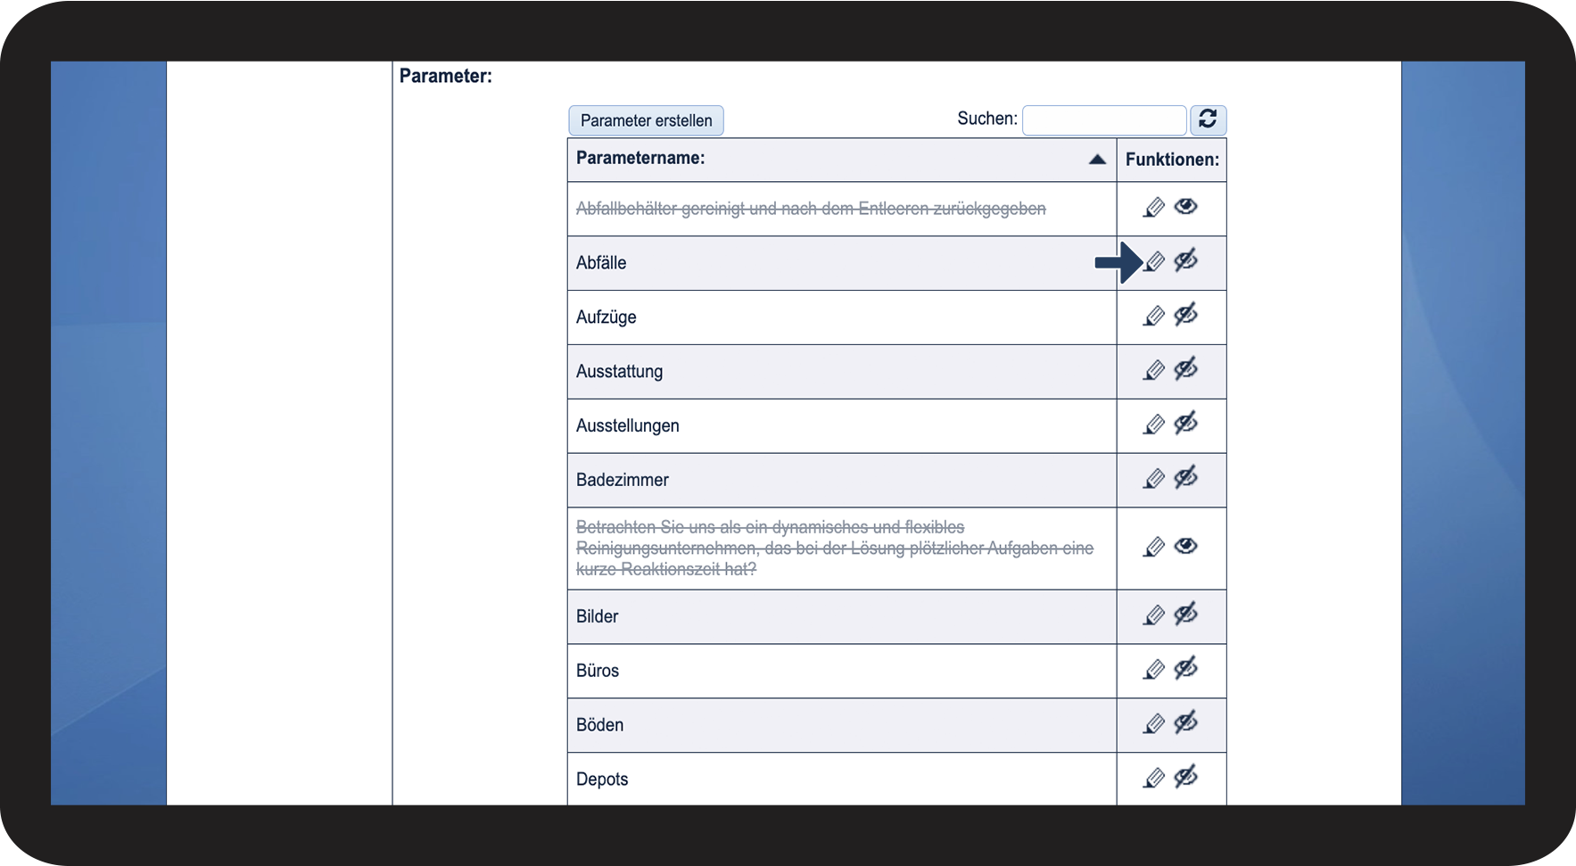Unhide the struck-through Betrachten Sie uns parameter

[x=1185, y=547]
